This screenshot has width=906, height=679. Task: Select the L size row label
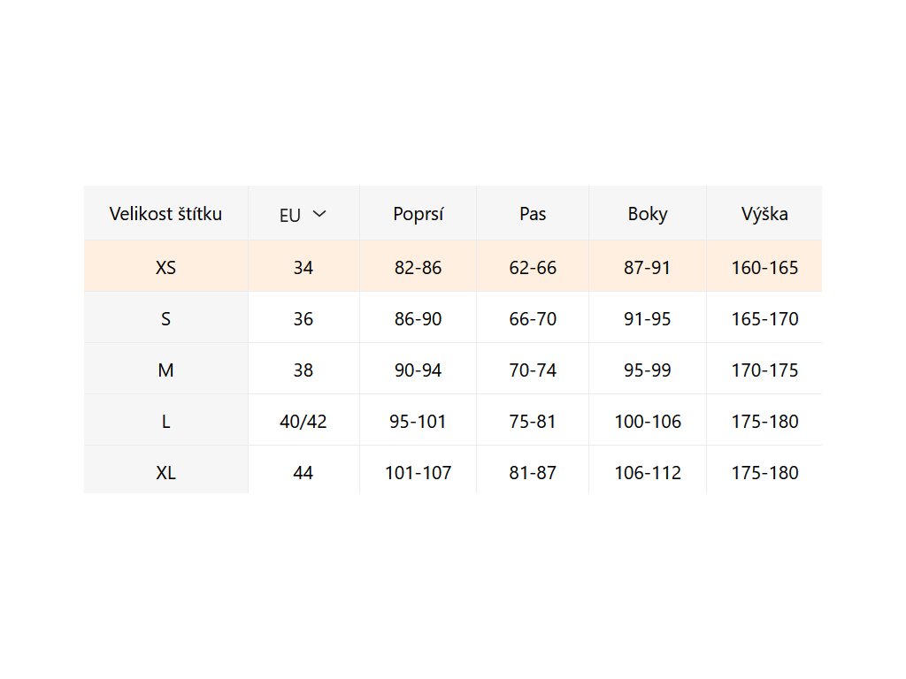pos(165,421)
